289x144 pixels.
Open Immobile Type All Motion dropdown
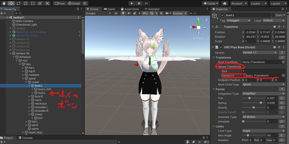click(x=264, y=117)
